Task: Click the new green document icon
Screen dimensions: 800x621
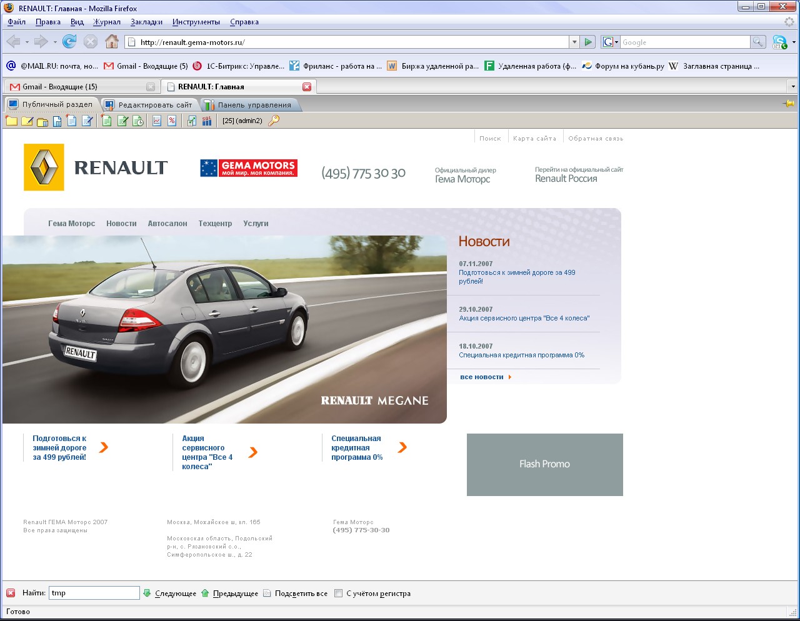Action: [107, 121]
